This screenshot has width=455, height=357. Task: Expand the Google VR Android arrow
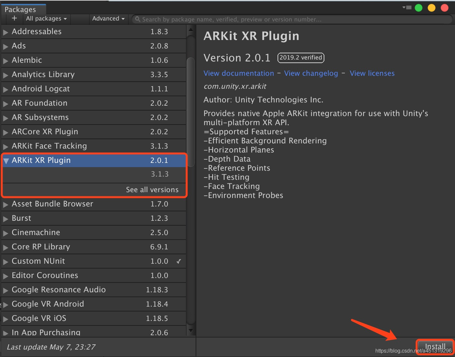pyautogui.click(x=6, y=305)
